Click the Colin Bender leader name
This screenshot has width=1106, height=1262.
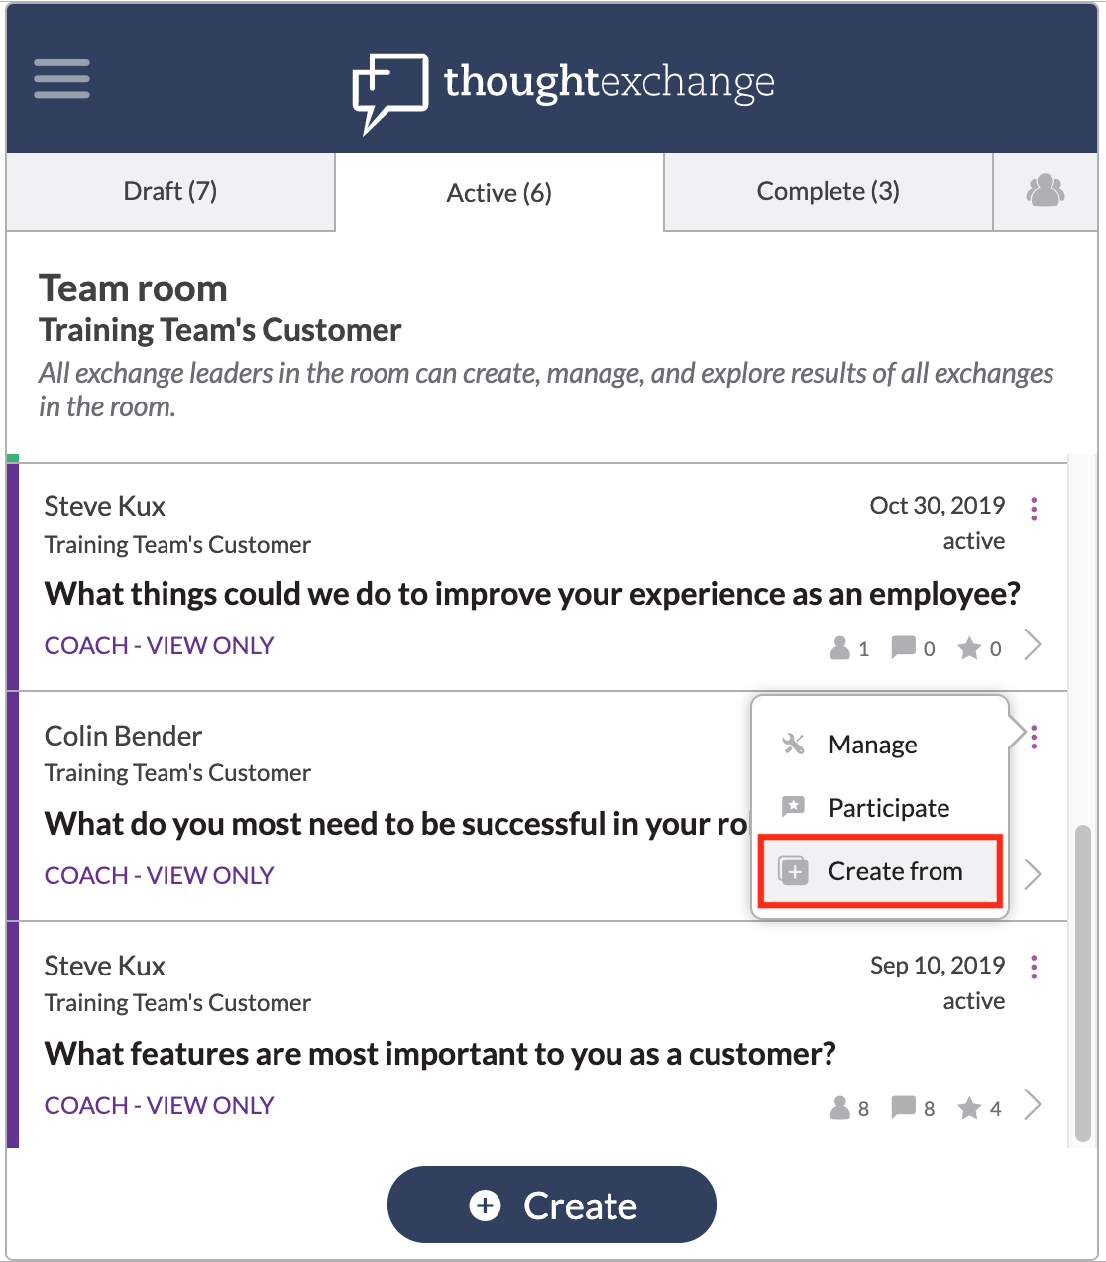point(123,736)
